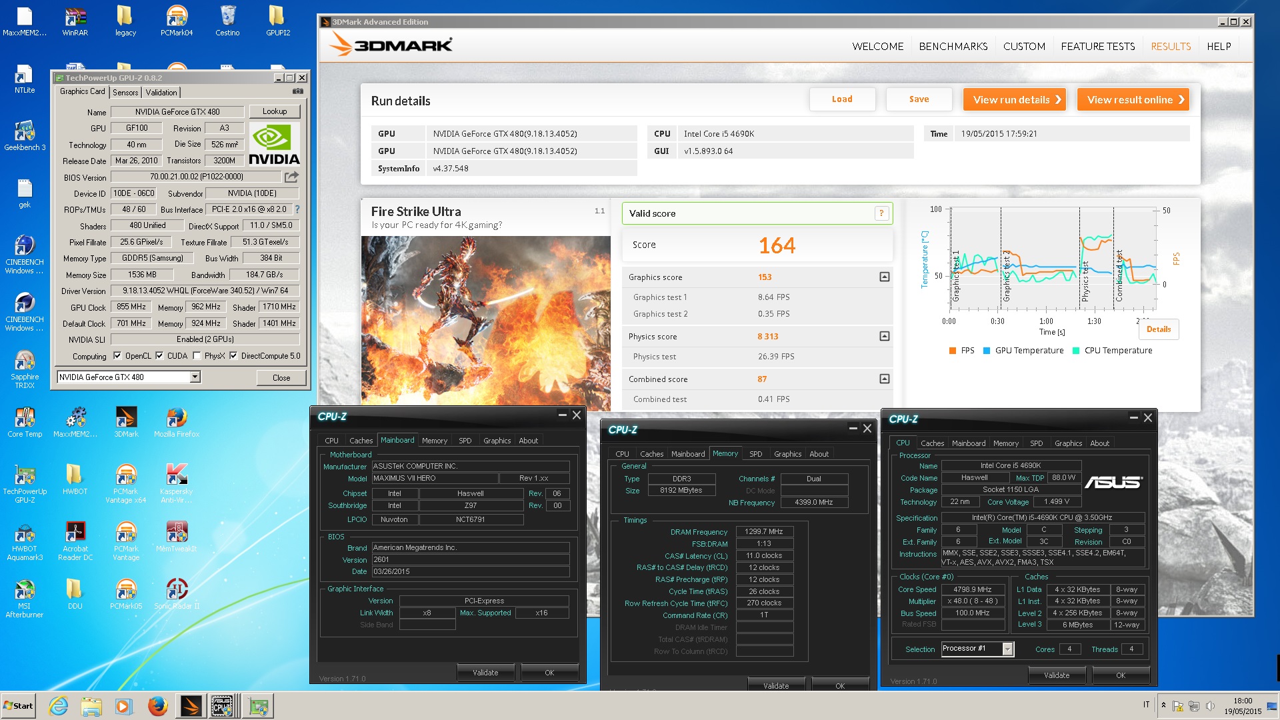Collapse Combined score section
This screenshot has width=1280, height=720.
[x=885, y=379]
